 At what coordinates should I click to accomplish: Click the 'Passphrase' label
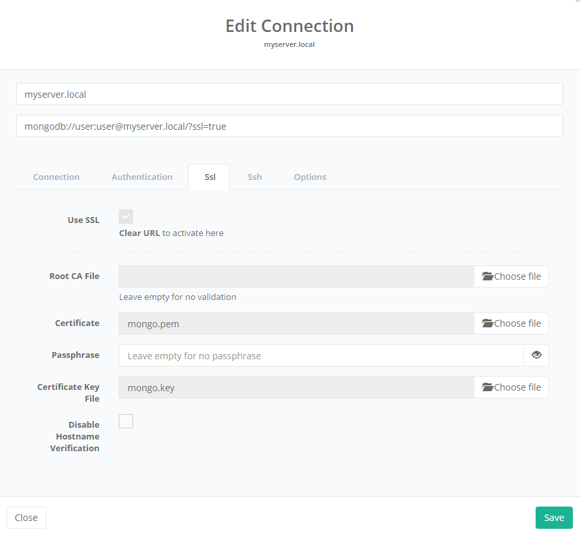pos(76,355)
